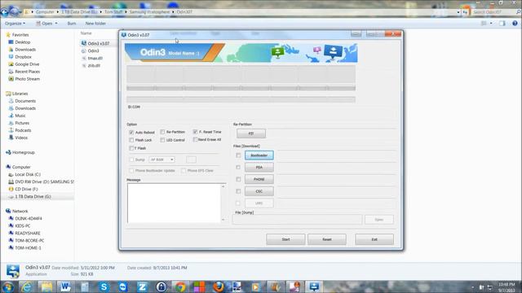The width and height of the screenshot is (522, 293).
Task: Open Google Drive in Favorites
Action: pyautogui.click(x=24, y=64)
